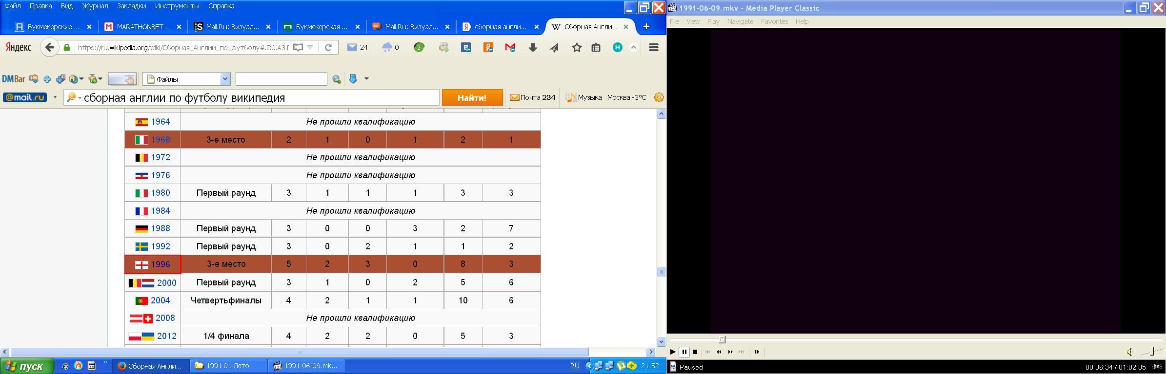Open the Favorites menu in Media Player Classic

coord(774,21)
